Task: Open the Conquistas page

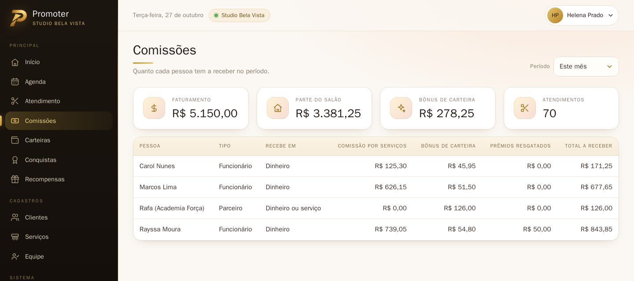Action: [x=59, y=160]
